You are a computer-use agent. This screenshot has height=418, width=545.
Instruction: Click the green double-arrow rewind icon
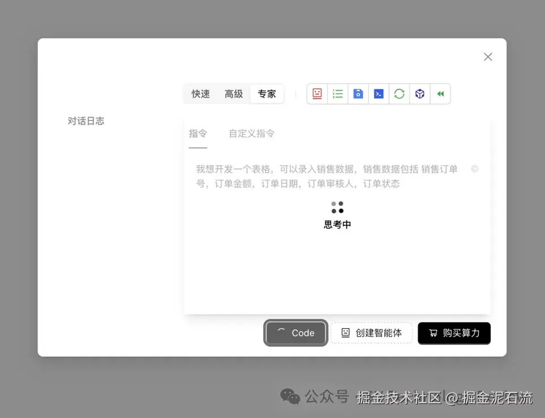pos(440,94)
